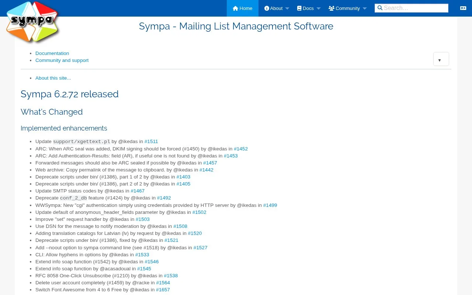The width and height of the screenshot is (472, 295).
Task: Open pull request #1492 link
Action: [x=164, y=198]
